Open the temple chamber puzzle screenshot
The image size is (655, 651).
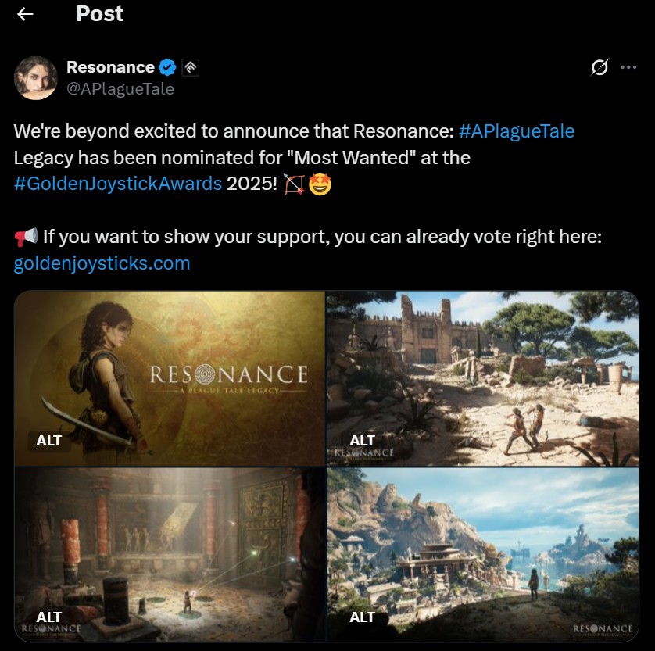[170, 555]
